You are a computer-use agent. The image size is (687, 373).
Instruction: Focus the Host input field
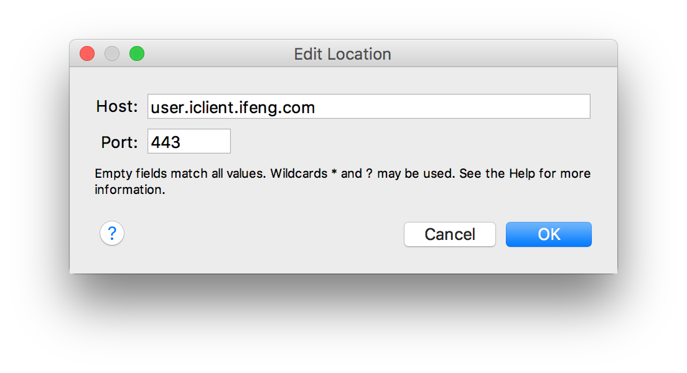[368, 107]
